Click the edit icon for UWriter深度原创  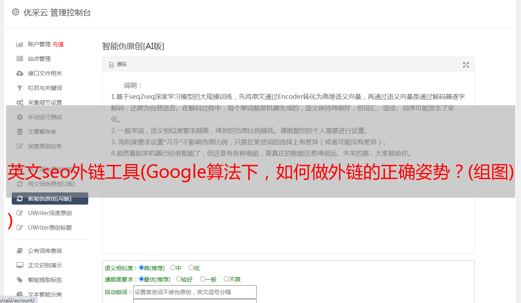tap(19, 213)
